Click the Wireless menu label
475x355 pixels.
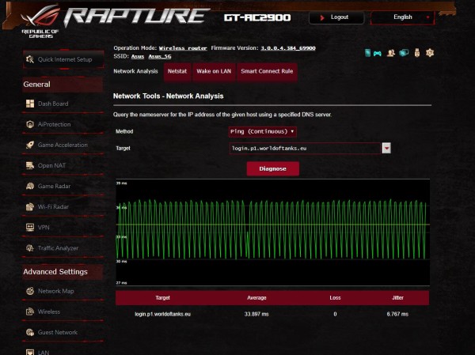coord(49,312)
